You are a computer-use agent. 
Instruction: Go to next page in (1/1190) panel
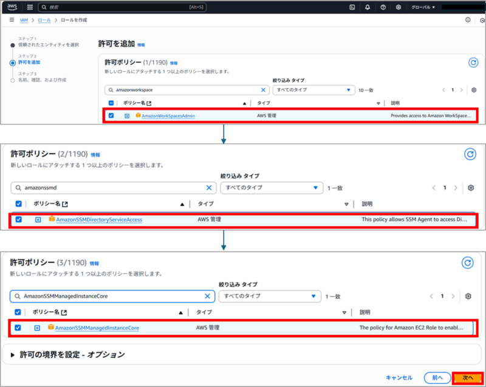[x=461, y=90]
